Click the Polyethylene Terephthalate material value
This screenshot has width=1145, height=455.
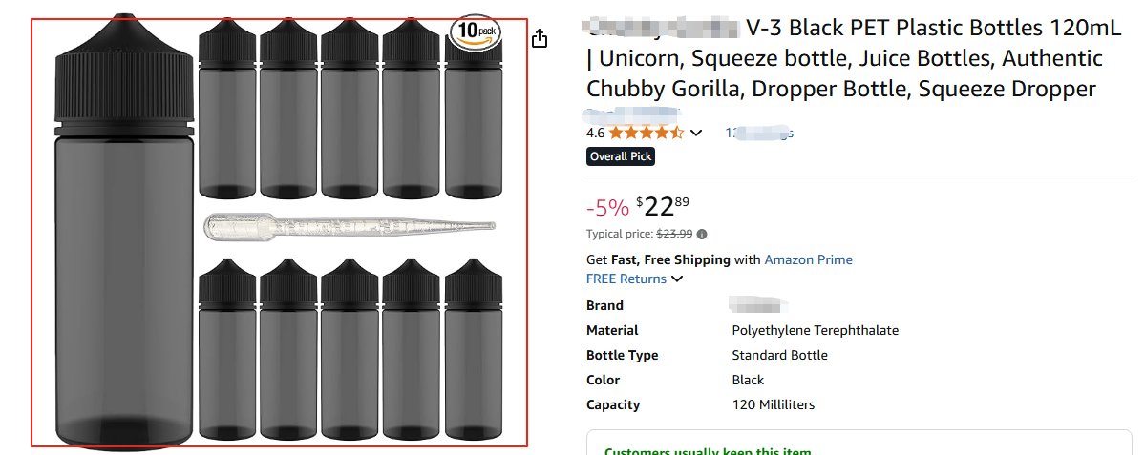click(815, 331)
